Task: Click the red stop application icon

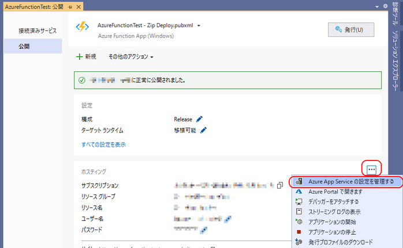Action: (298, 232)
